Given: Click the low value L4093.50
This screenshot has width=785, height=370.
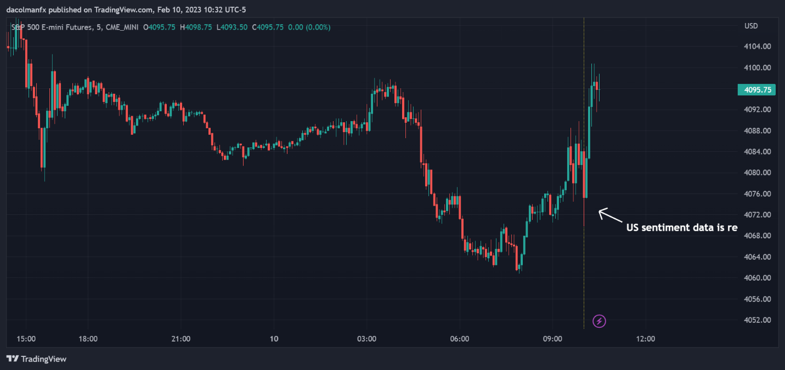Looking at the screenshot, I should coord(232,27).
